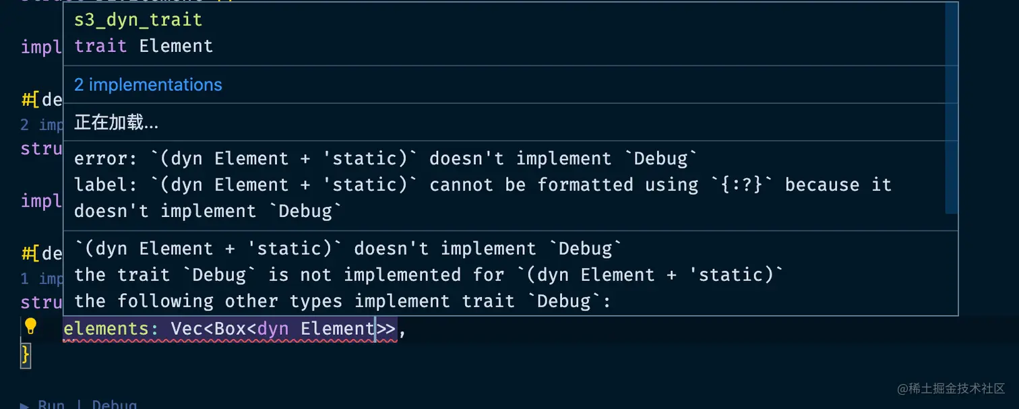
Task: Open the "2 implementations" link in hover popup
Action: pos(148,85)
